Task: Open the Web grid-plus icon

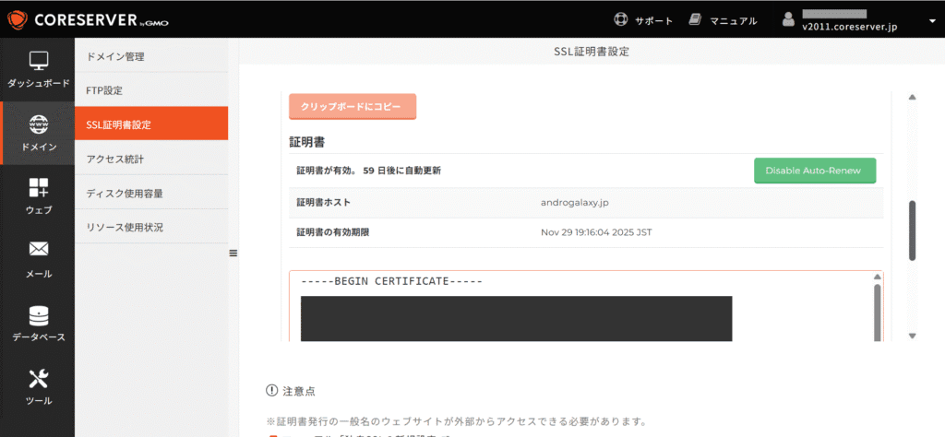Action: 39,187
